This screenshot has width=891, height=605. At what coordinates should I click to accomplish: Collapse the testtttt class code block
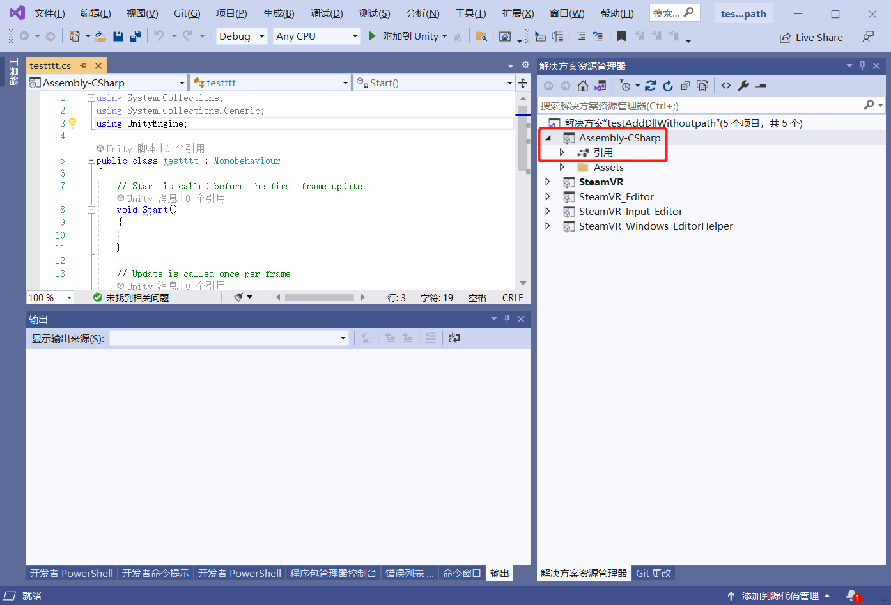[91, 161]
